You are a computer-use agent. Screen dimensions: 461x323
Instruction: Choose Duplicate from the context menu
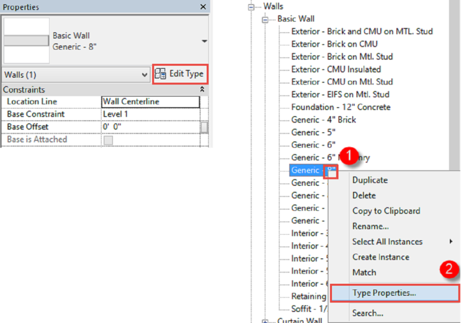point(370,180)
